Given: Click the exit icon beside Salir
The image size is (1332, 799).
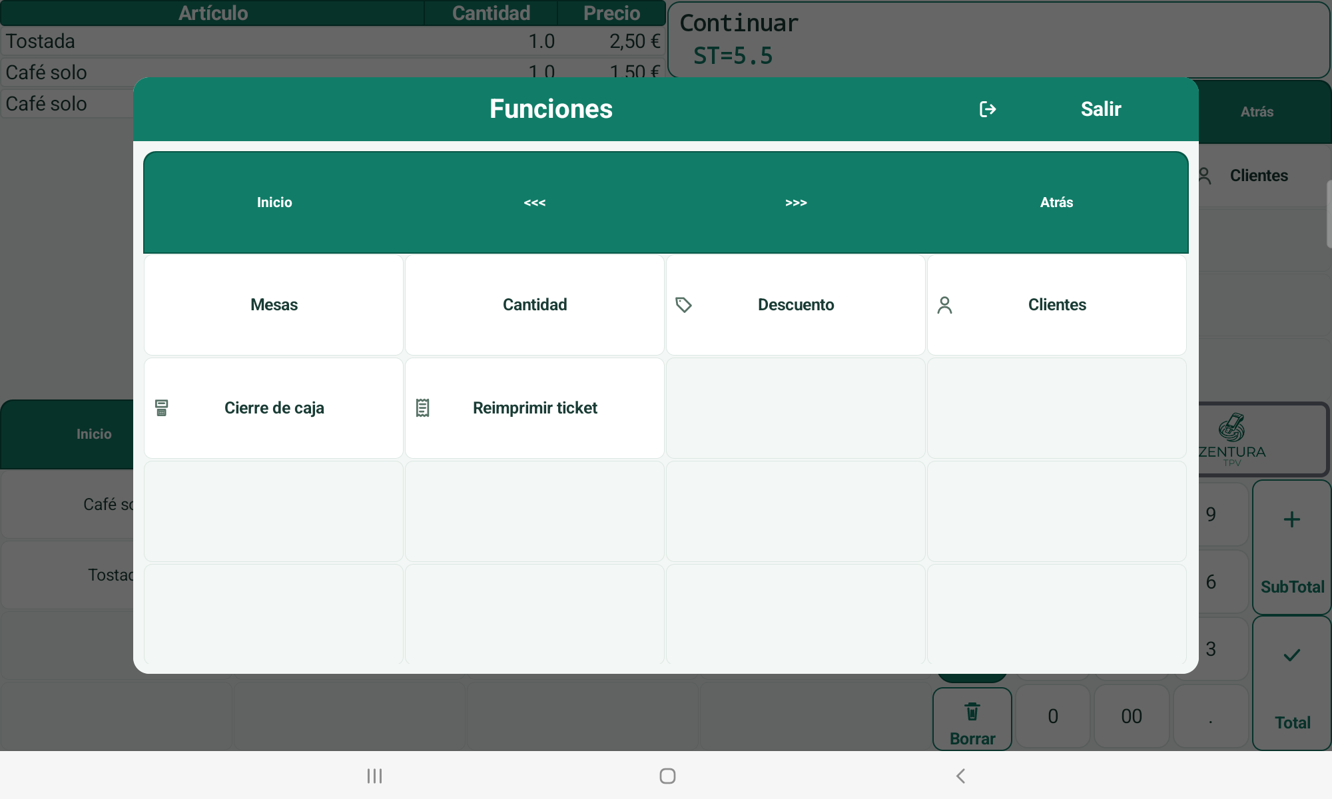Looking at the screenshot, I should pos(988,109).
